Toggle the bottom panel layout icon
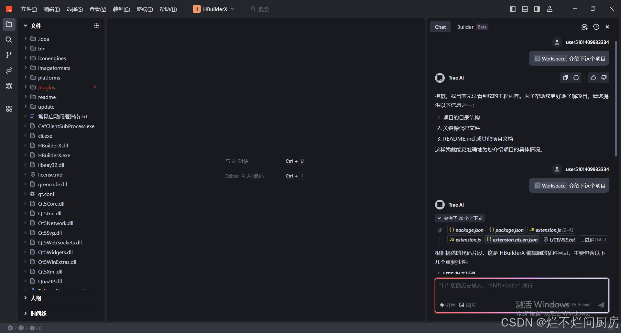Screen dimensions: 621x333 tap(525, 9)
